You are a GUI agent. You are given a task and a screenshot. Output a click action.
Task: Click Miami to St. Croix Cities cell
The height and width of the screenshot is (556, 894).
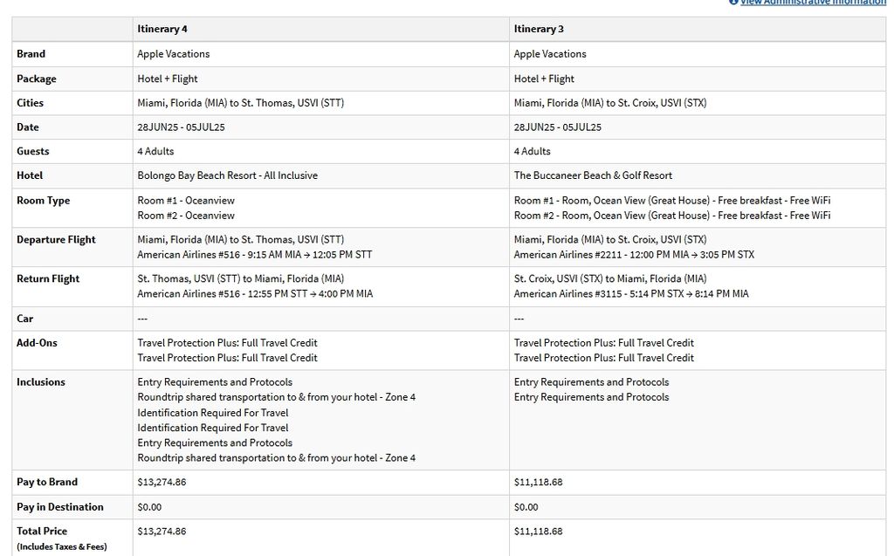coord(610,103)
